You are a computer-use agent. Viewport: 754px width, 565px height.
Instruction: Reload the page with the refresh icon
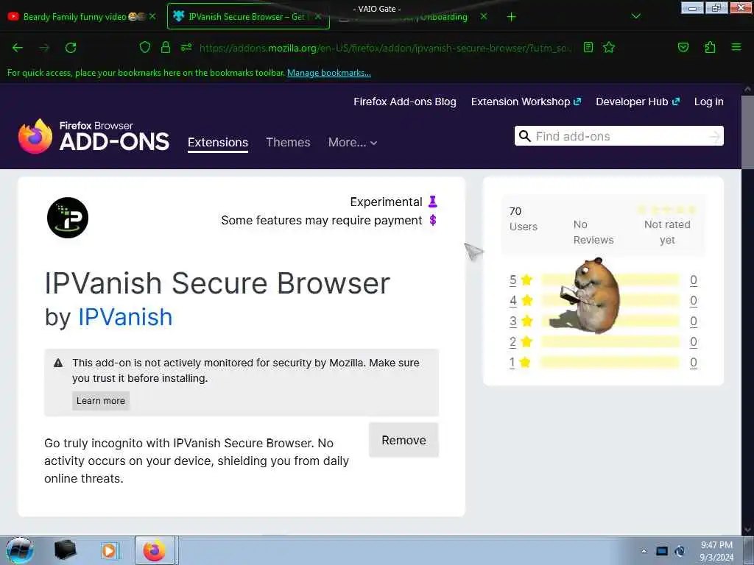tap(71, 48)
